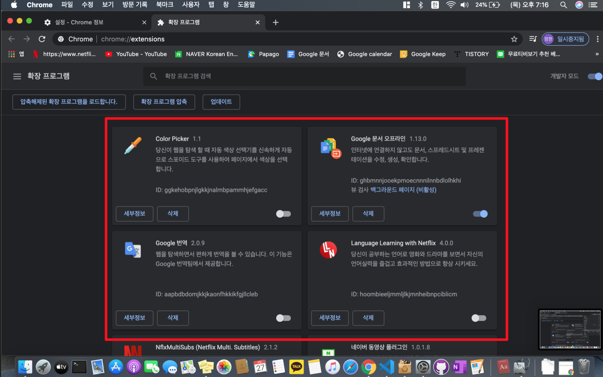Open Spotlight search in the menu bar
Viewport: 603px width, 377px height.
(x=563, y=5)
